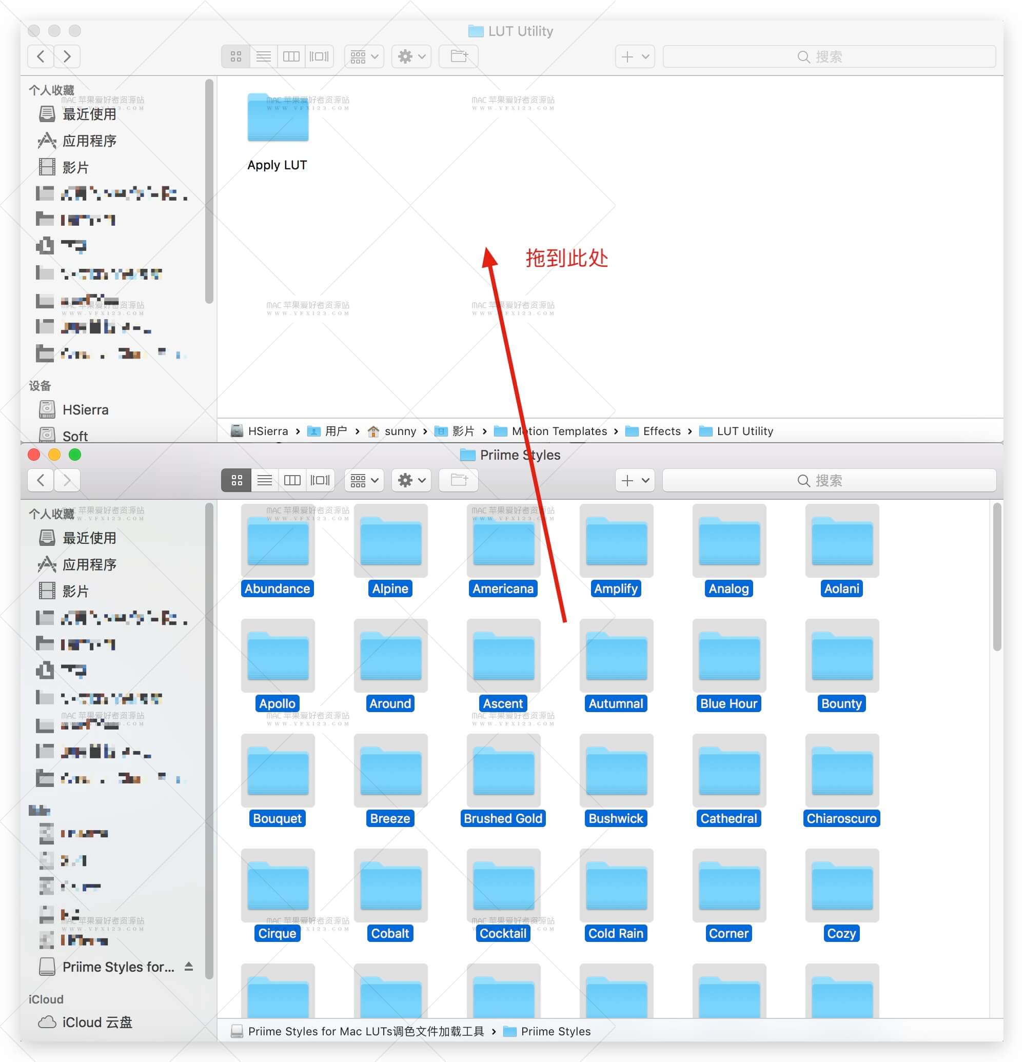Screen dimensions: 1024x1062
Task: Click 用户 in LUT Utility path bar
Action: point(328,431)
